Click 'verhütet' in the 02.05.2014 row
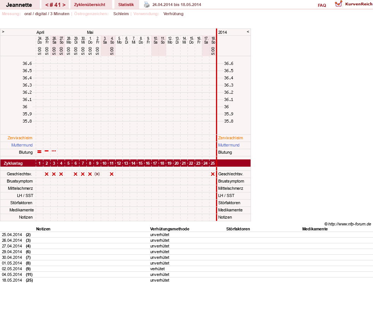 click(157, 269)
